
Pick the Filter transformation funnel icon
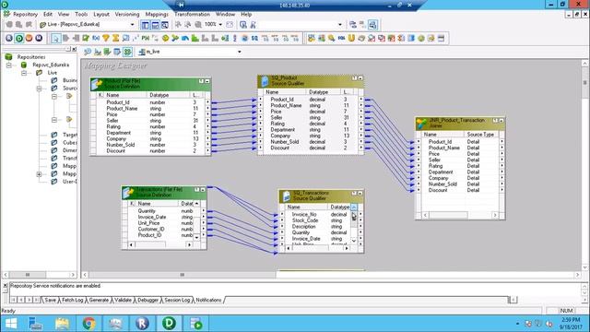point(106,38)
